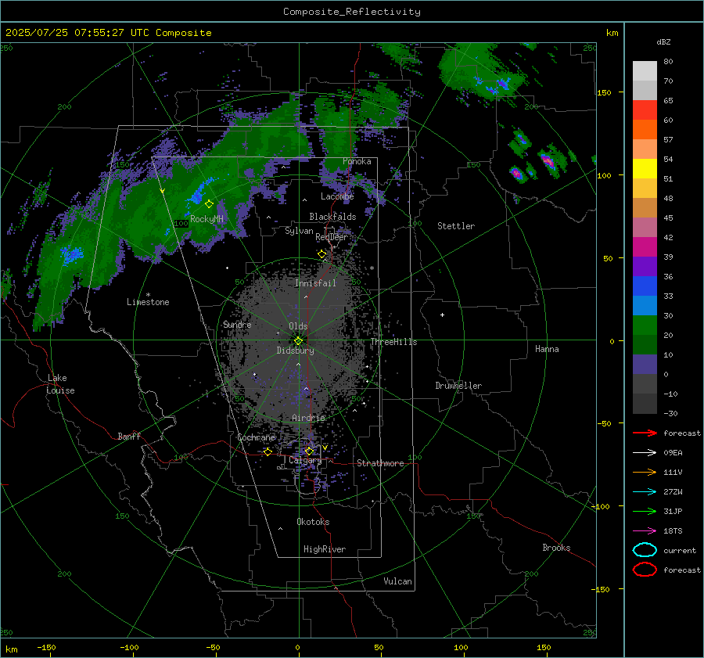Click the Lake Louise label
Image resolution: width=704 pixels, height=658 pixels.
tap(61, 384)
